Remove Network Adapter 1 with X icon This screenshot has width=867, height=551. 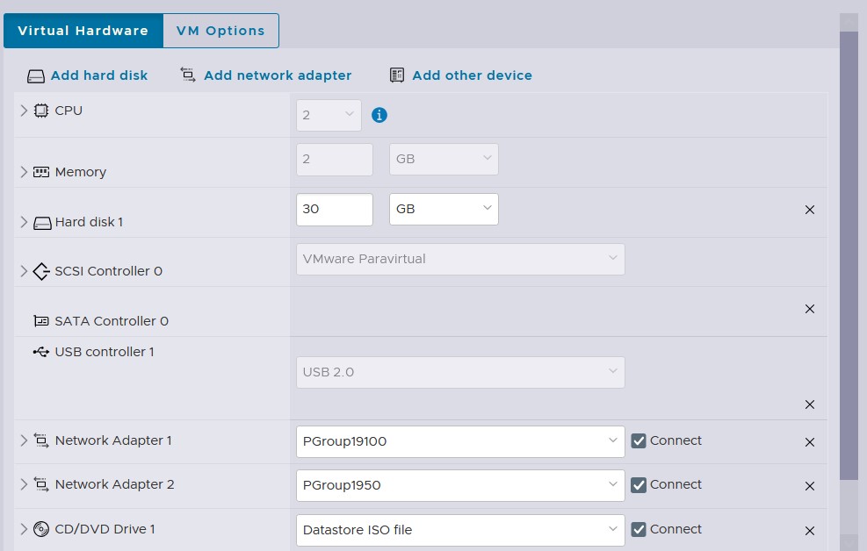point(810,442)
